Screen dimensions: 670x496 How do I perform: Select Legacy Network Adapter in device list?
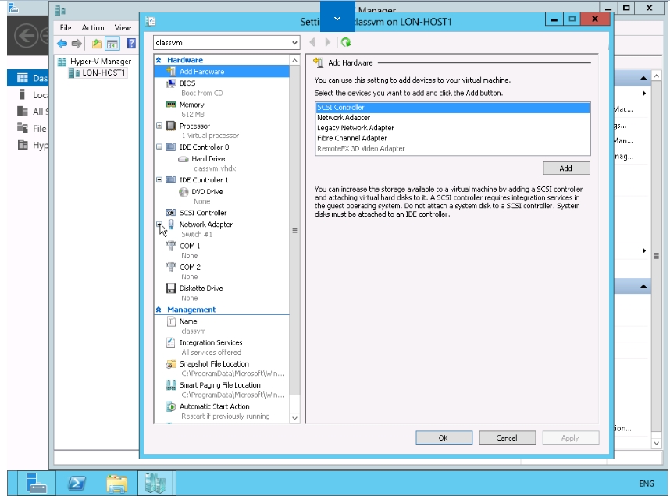coord(452,128)
